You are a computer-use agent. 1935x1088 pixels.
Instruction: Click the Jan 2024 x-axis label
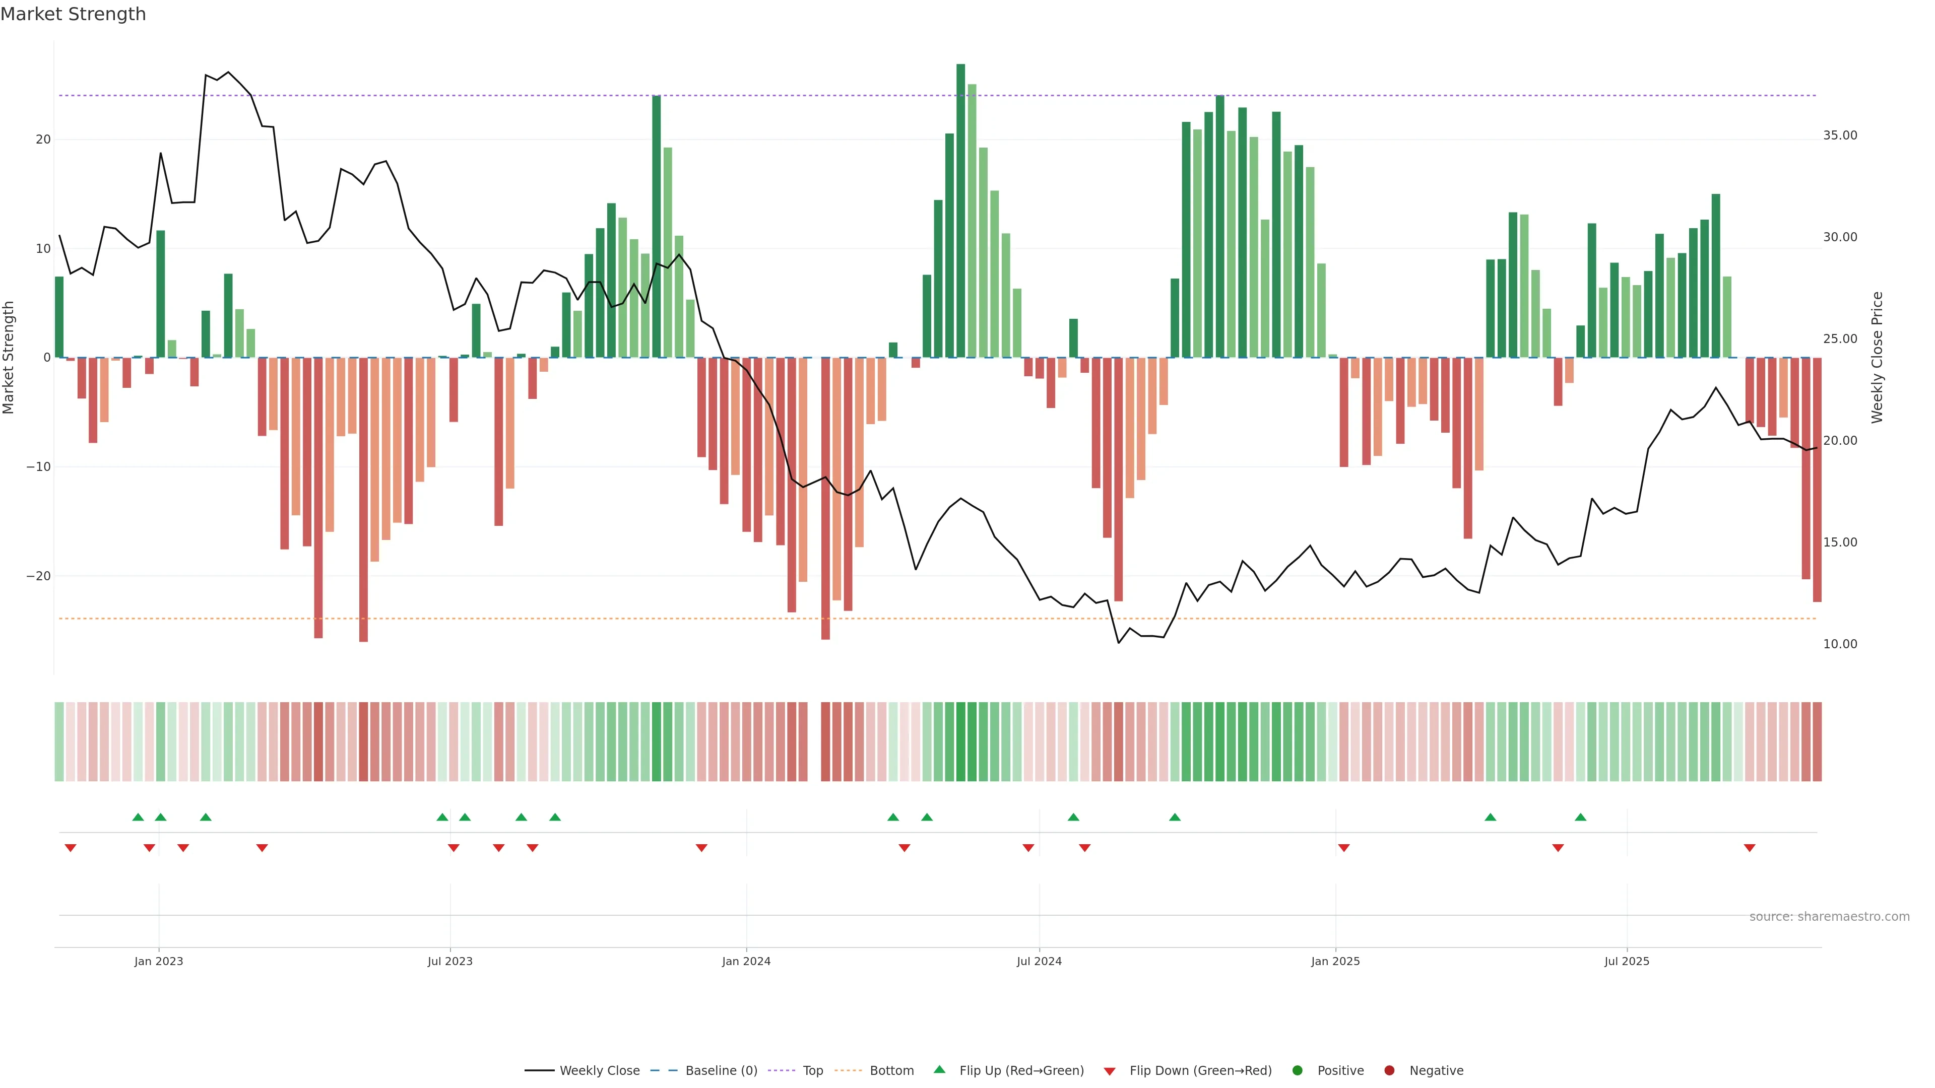coord(746,961)
